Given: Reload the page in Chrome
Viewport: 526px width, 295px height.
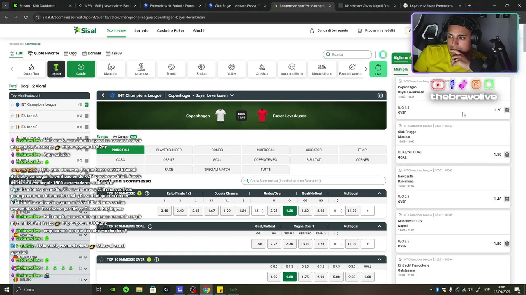Looking at the screenshot, I should tap(25, 17).
